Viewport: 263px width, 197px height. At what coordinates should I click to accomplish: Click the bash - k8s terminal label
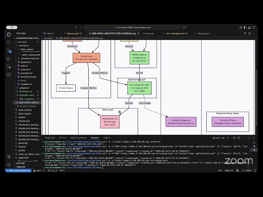pos(218,138)
